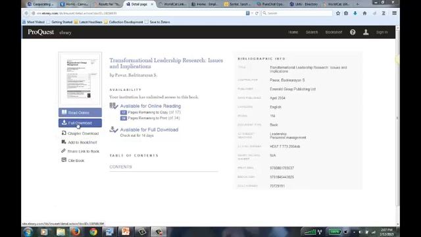Image resolution: width=421 pixels, height=237 pixels.
Task: Open the browser hamburger menu
Action: tap(394, 13)
